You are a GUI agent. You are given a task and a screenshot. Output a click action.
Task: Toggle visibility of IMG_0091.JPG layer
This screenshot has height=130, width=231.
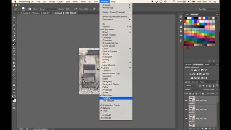(186, 118)
